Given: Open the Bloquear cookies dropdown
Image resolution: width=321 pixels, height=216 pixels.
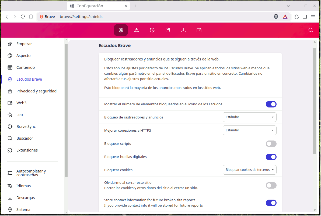Looking at the screenshot, I should point(249,170).
